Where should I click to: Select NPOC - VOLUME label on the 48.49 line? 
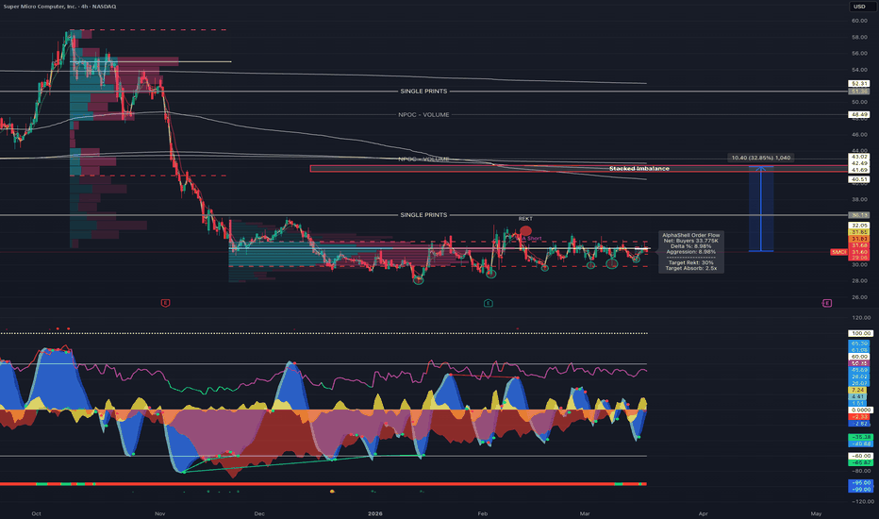tap(423, 114)
